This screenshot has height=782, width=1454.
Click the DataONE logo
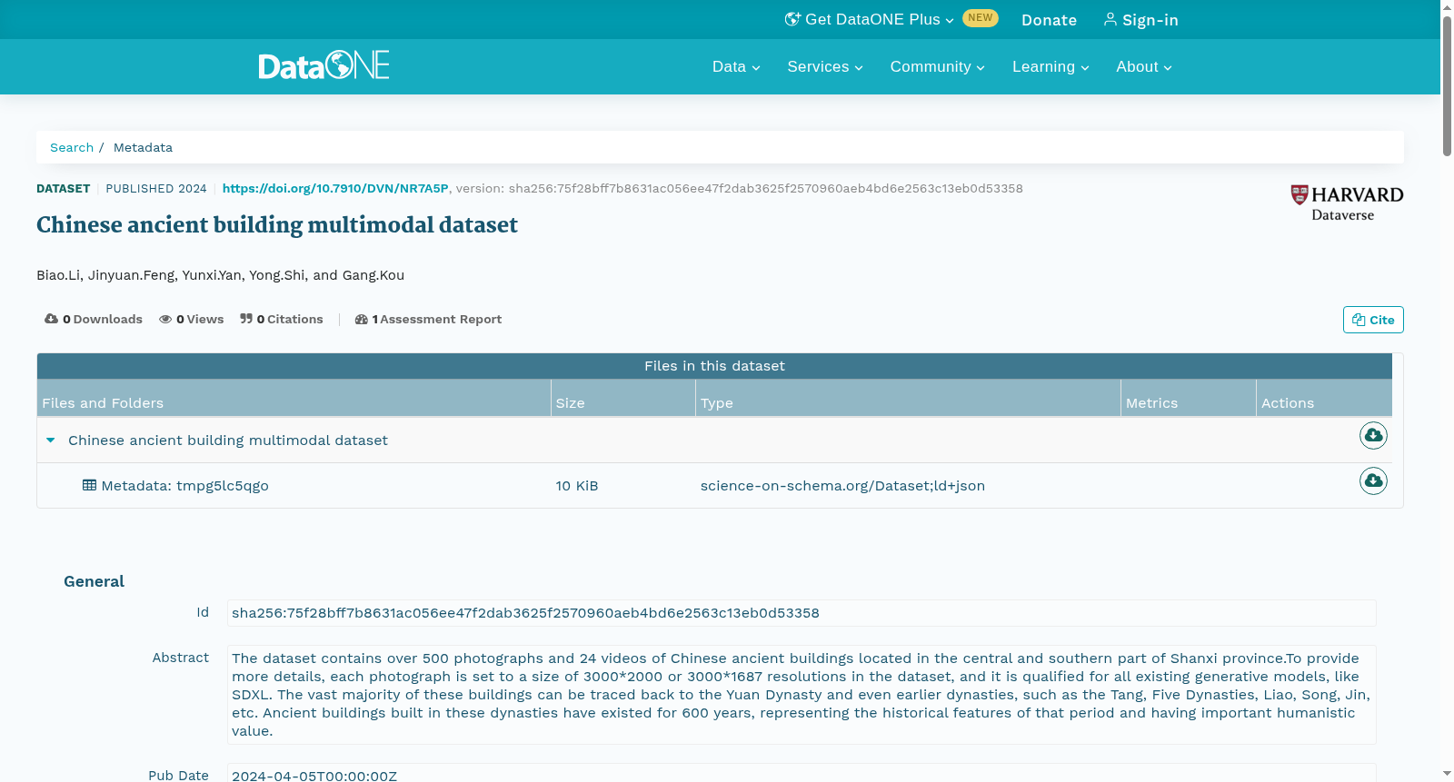point(324,65)
